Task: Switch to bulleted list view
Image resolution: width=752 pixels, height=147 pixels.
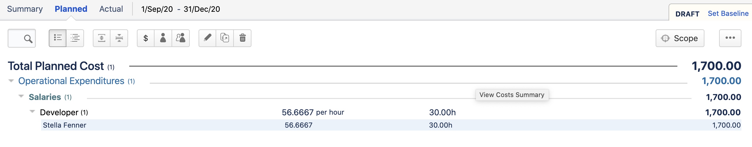Action: click(58, 38)
